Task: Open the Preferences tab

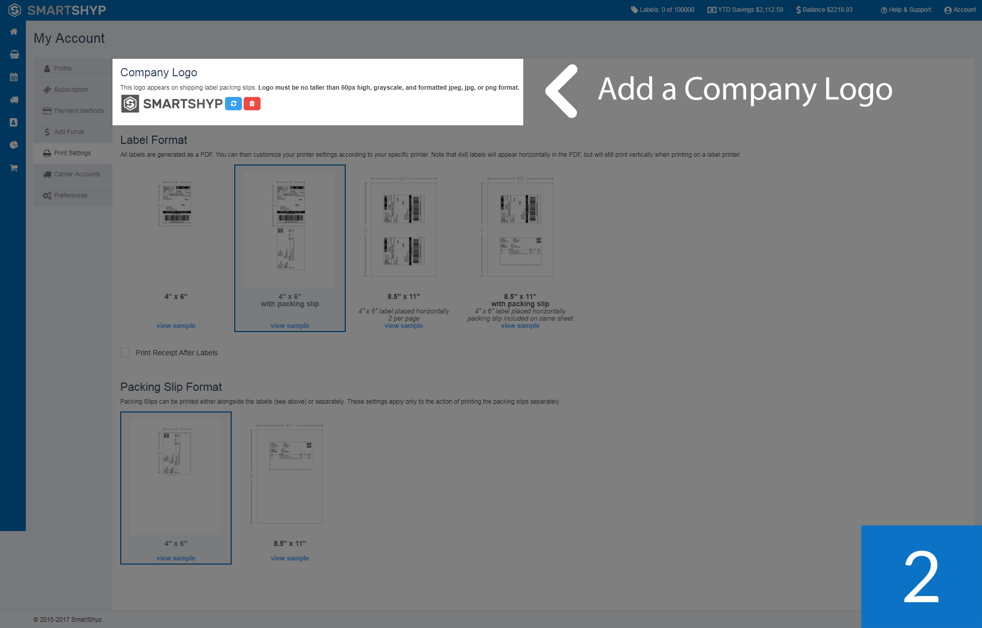Action: [x=73, y=195]
